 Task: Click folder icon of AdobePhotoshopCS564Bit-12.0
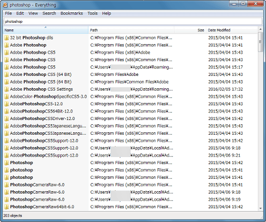tap(7, 111)
